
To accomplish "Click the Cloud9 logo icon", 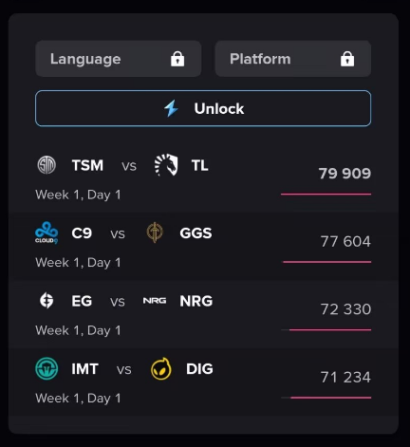I will 47,233.
